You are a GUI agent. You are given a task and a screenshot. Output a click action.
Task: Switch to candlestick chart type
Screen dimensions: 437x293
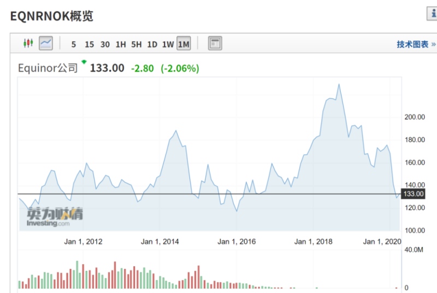(x=28, y=44)
